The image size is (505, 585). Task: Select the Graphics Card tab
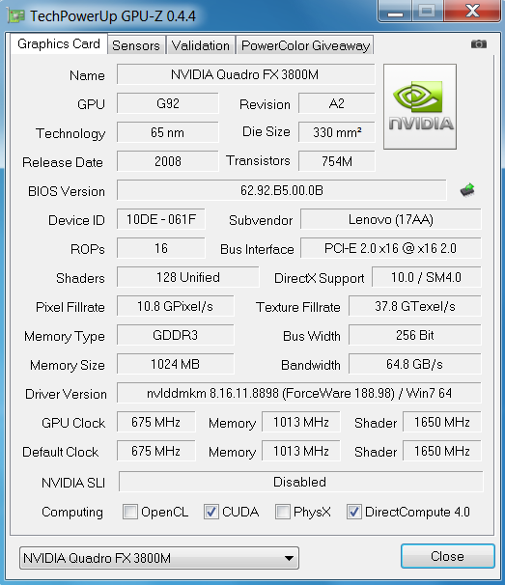point(59,44)
